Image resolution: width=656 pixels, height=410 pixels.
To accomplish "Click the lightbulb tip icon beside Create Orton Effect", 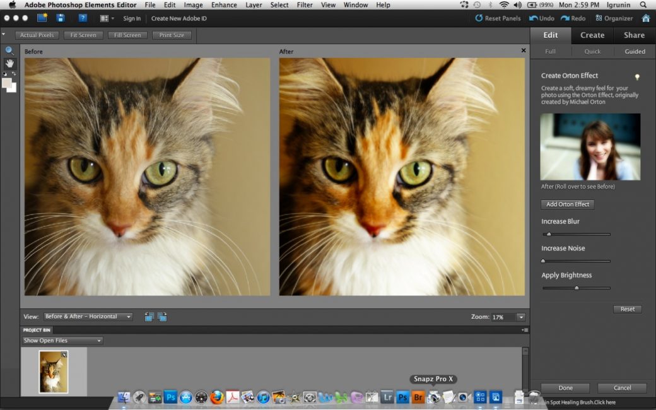I will pos(637,77).
